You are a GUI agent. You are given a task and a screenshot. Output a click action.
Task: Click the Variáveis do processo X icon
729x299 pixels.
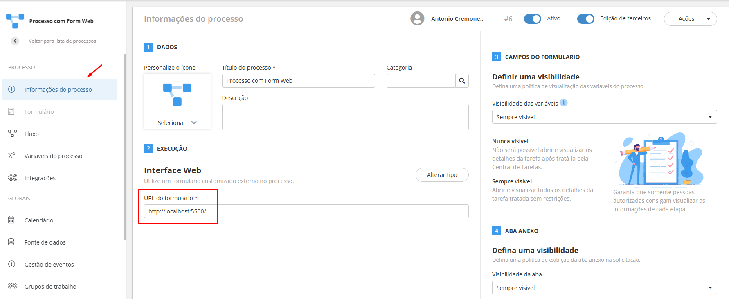tap(12, 156)
